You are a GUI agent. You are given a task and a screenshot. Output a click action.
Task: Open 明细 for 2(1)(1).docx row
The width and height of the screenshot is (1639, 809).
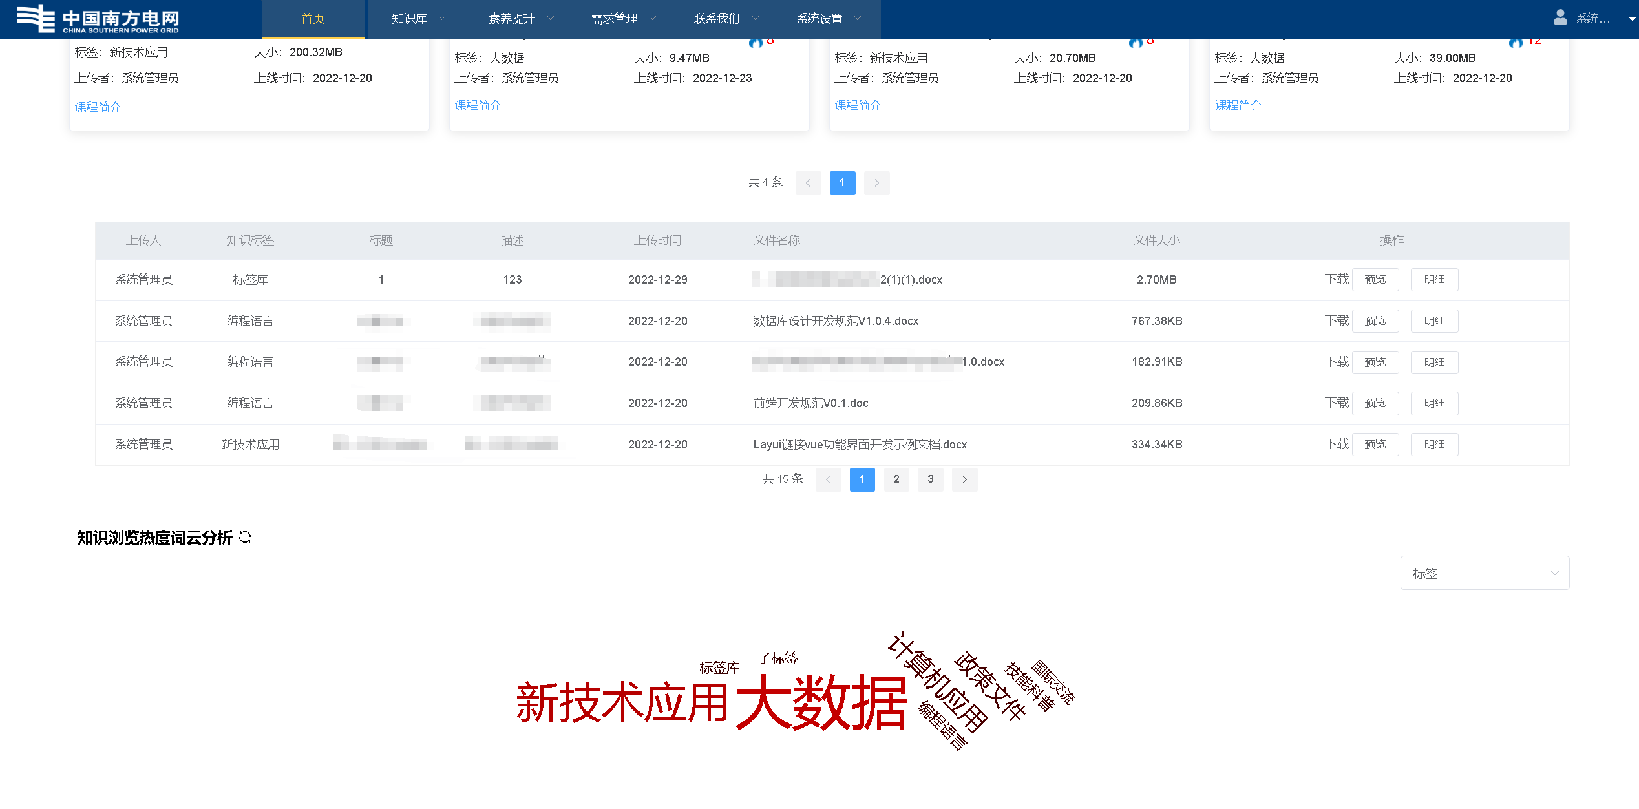click(1434, 280)
